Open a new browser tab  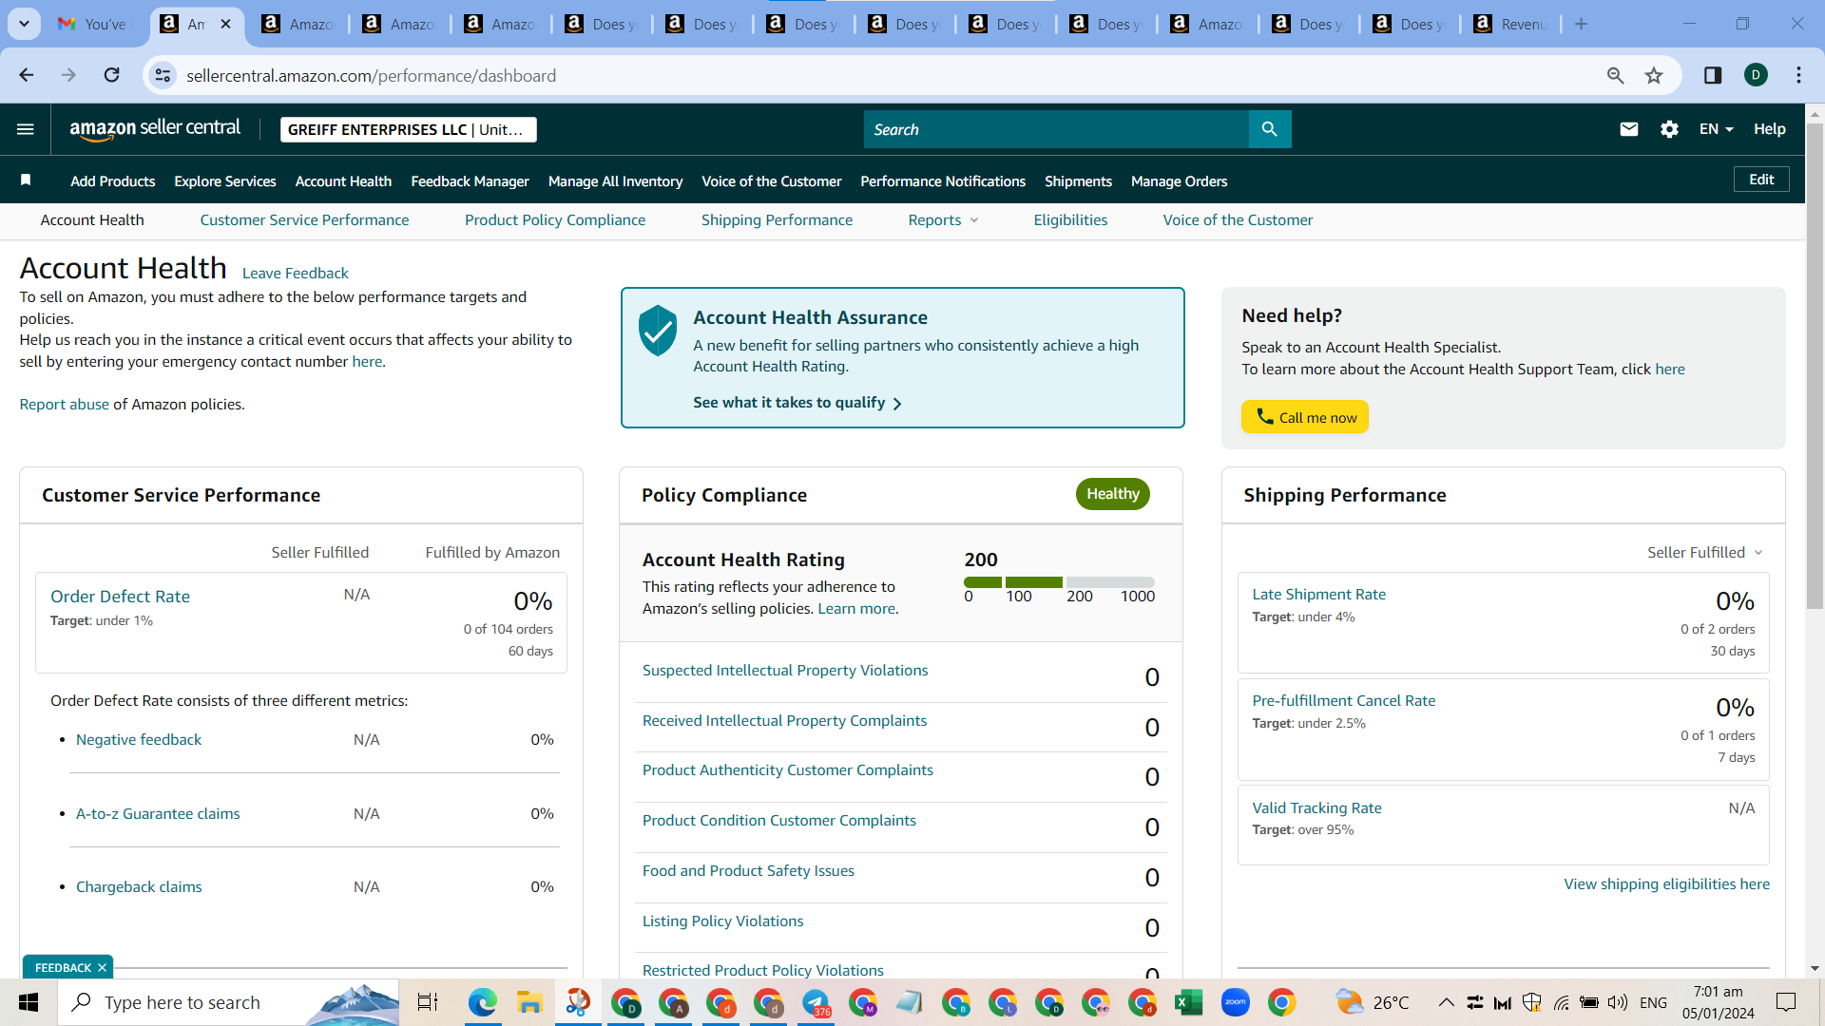tap(1581, 24)
